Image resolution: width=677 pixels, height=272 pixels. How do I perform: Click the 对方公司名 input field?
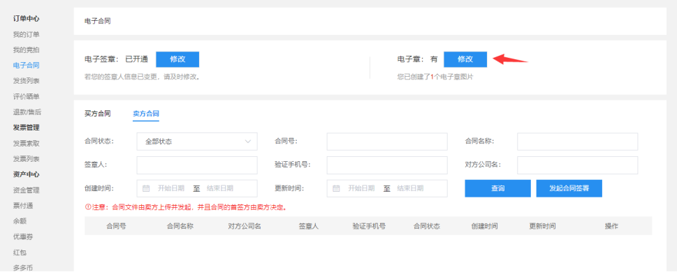tap(577, 165)
